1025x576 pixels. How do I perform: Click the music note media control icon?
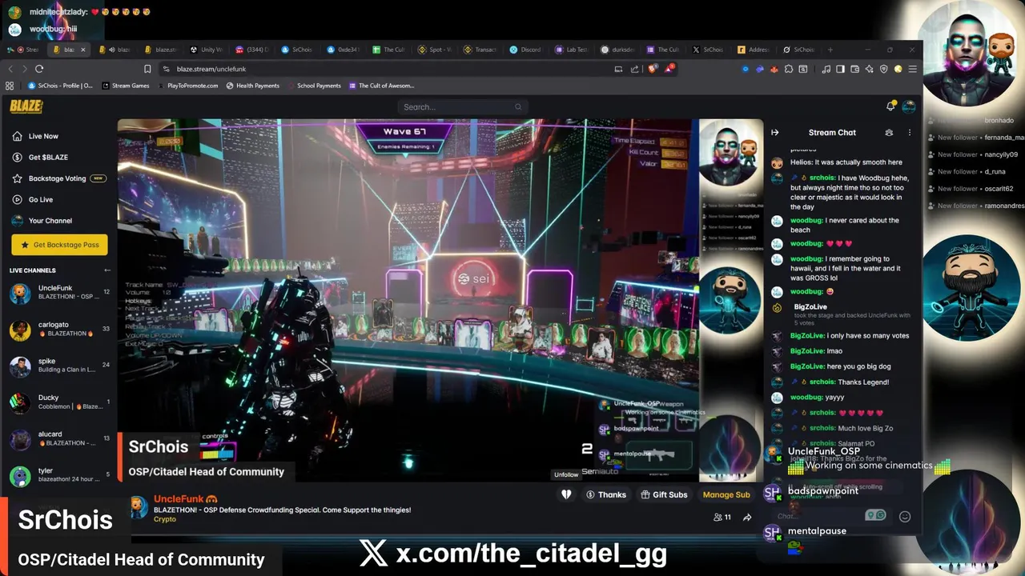[826, 70]
